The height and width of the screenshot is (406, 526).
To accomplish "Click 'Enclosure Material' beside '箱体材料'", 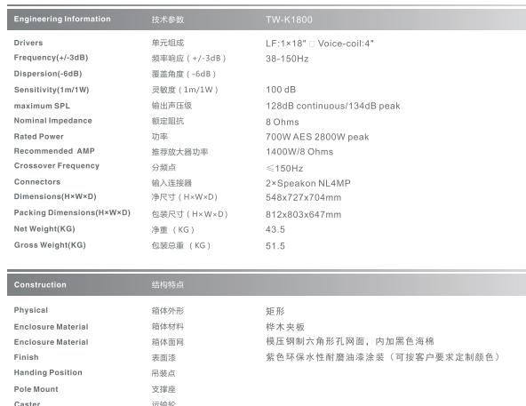I will tap(51, 327).
